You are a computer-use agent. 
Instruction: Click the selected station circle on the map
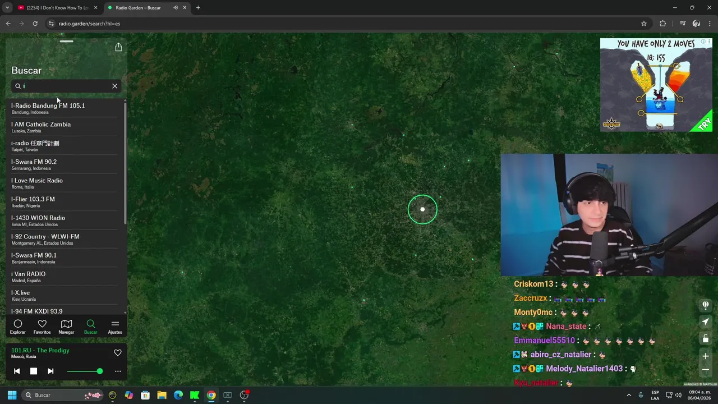(422, 209)
